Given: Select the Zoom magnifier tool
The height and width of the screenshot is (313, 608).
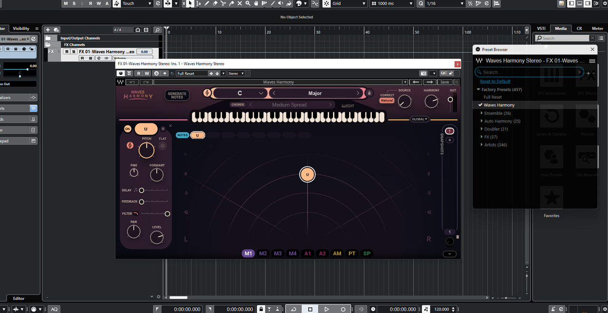Looking at the screenshot, I should point(248,3).
